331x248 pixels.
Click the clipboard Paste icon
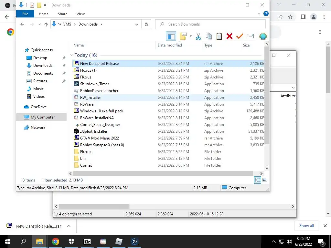(219, 36)
